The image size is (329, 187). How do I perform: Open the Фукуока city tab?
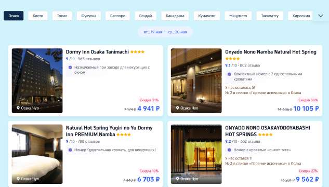coord(89,16)
